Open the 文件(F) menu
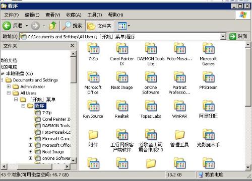The image size is (252, 181). click(12, 15)
